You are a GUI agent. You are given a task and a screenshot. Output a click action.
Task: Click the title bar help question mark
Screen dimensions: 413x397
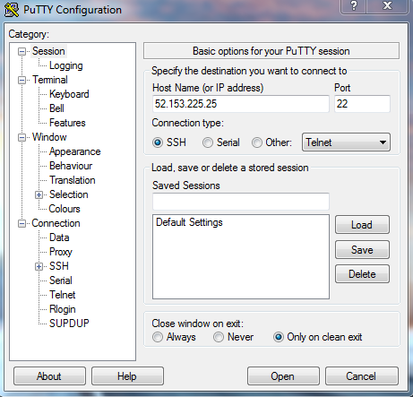354,6
